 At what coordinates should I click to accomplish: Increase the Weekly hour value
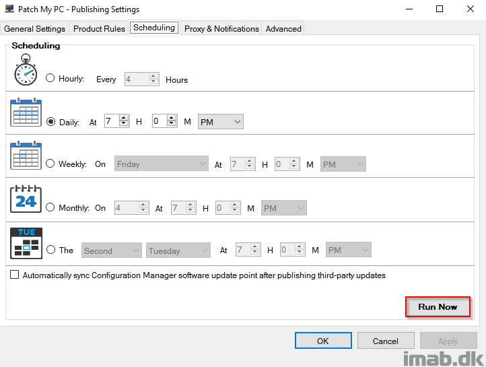pos(250,161)
